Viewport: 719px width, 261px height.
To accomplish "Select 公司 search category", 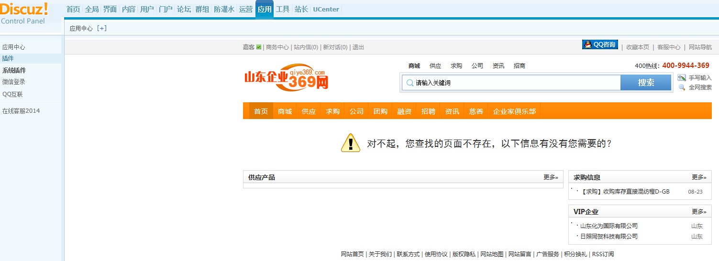I will (477, 66).
